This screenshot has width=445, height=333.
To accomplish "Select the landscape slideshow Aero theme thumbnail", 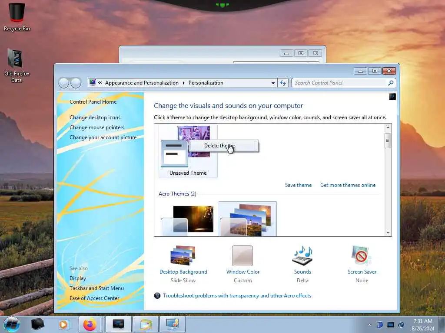I will click(x=247, y=219).
